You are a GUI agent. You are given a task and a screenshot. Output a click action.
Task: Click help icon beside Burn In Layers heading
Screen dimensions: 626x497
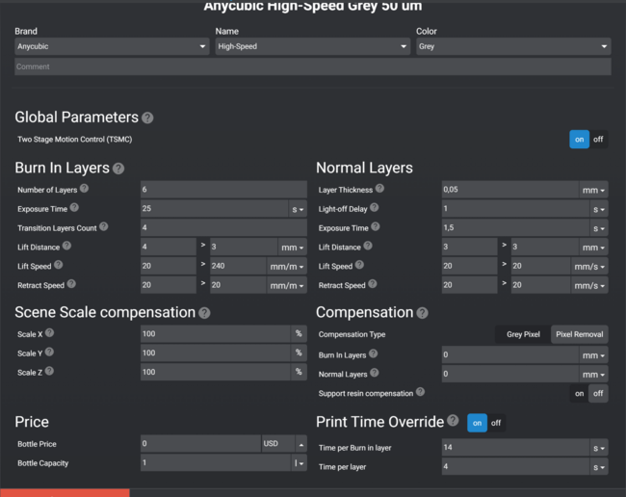pos(118,169)
